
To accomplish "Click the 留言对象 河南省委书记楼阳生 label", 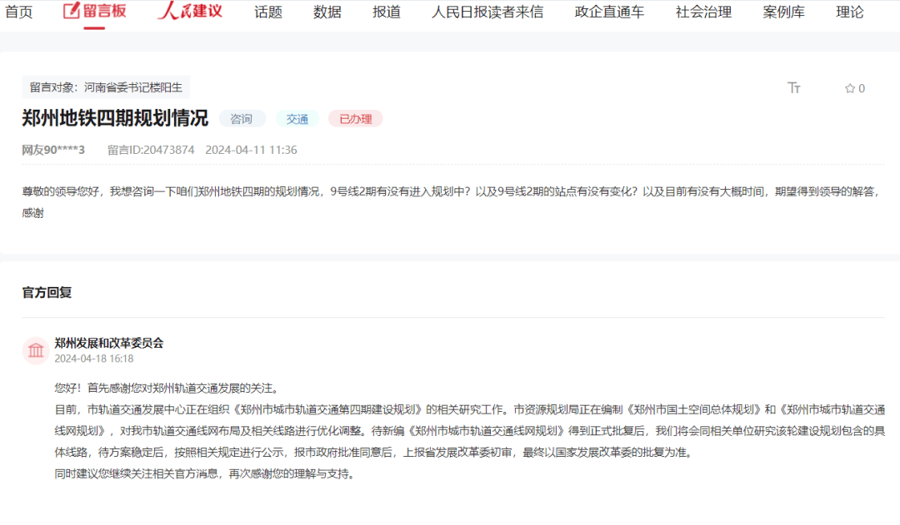I will (x=106, y=87).
